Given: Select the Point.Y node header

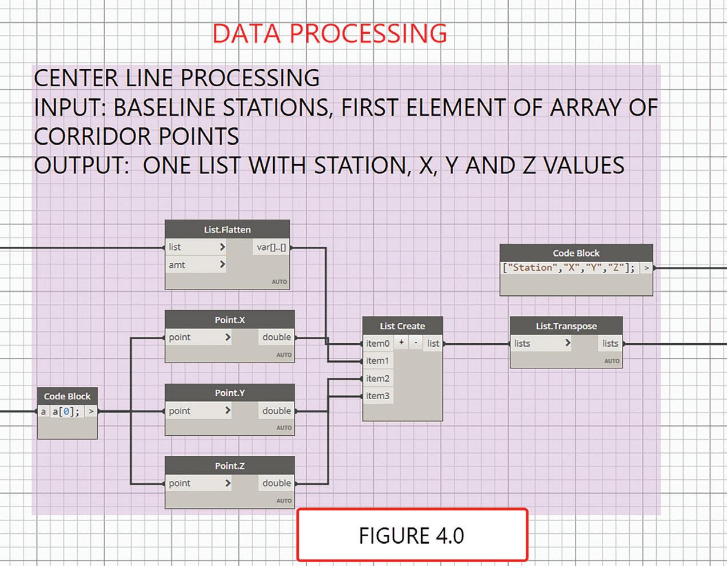Looking at the screenshot, I should [230, 393].
